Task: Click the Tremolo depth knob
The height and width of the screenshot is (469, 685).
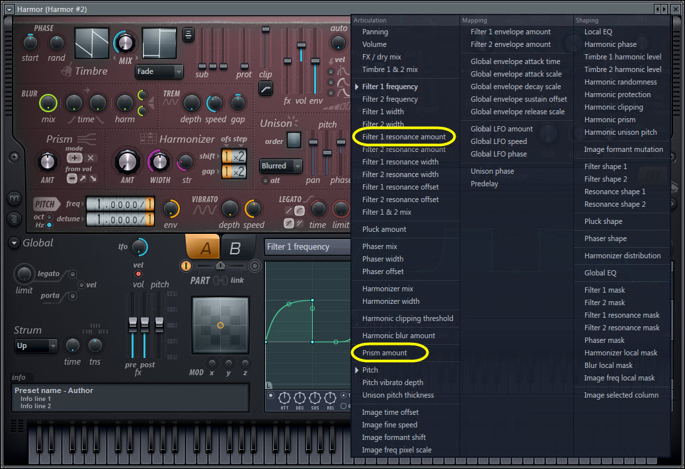Action: click(191, 104)
